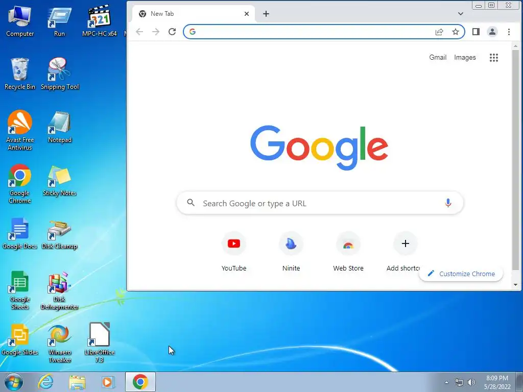Select the LibreOffice 7.3 desktop icon
Viewport: 523px width, 392px height.
point(100,342)
